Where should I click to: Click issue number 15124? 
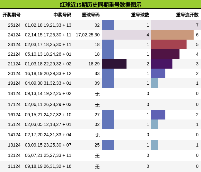pyautogui.click(x=14, y=124)
